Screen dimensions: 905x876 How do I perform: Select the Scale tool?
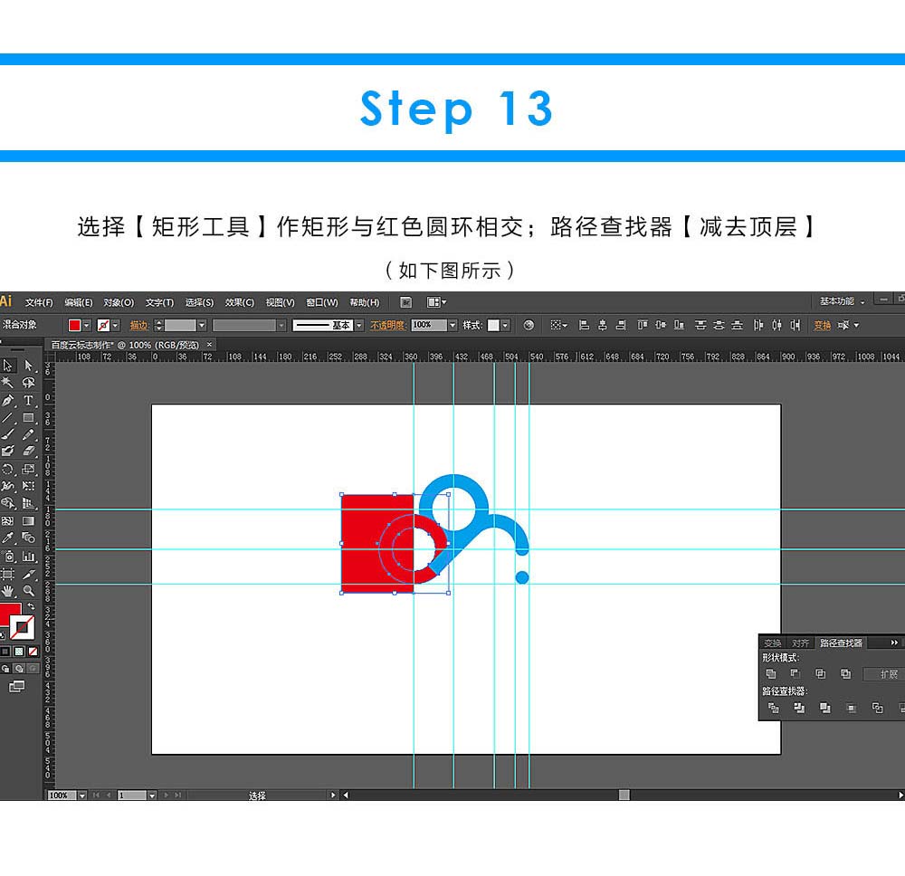tap(28, 469)
